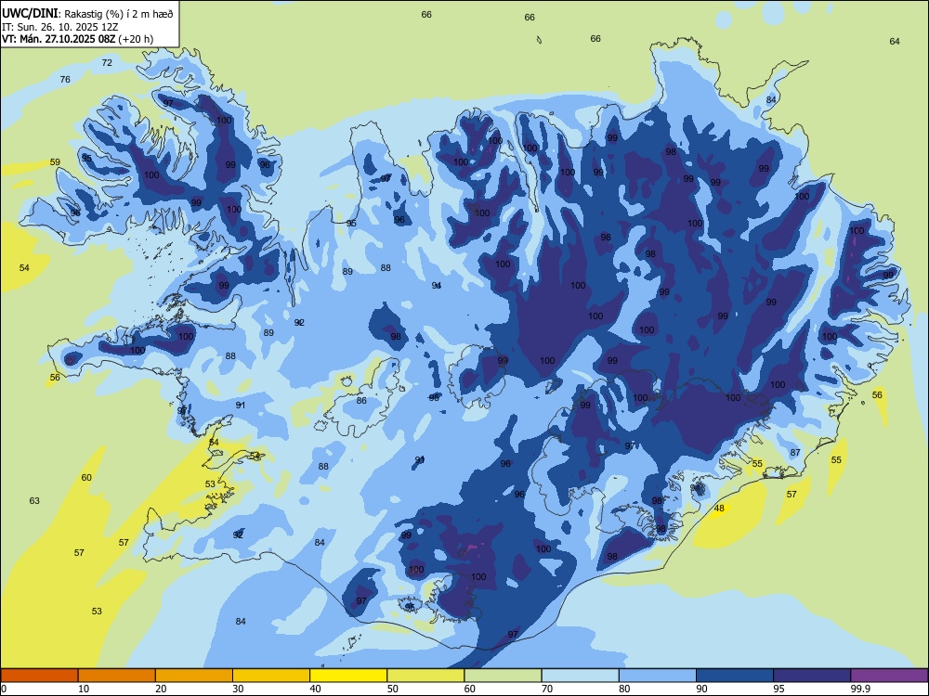The height and width of the screenshot is (696, 929).
Task: Click the legend tick label 70
Action: coord(547,689)
